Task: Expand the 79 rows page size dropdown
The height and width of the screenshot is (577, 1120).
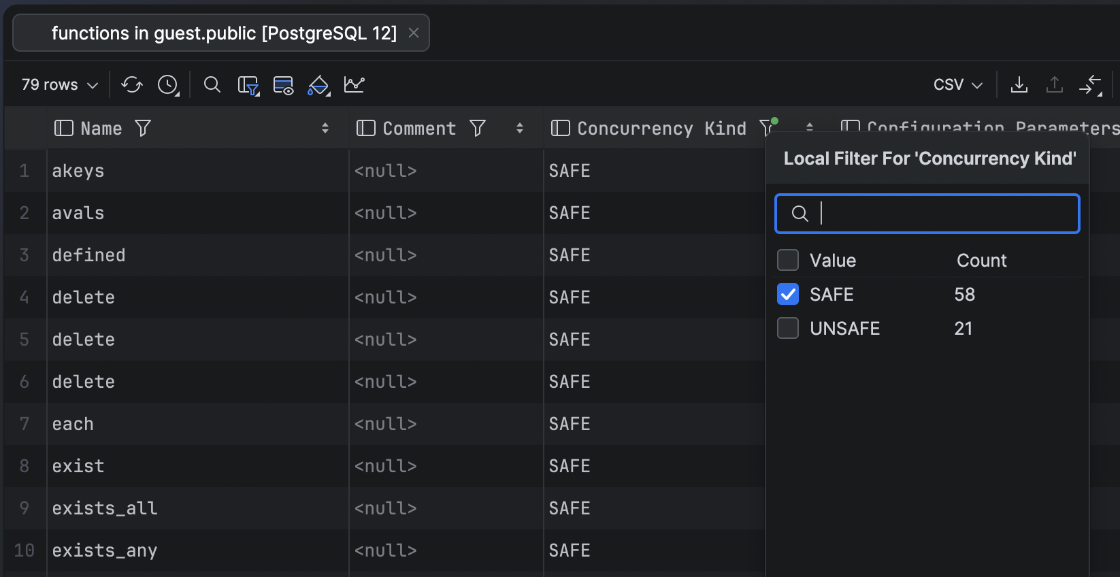Action: coord(60,84)
